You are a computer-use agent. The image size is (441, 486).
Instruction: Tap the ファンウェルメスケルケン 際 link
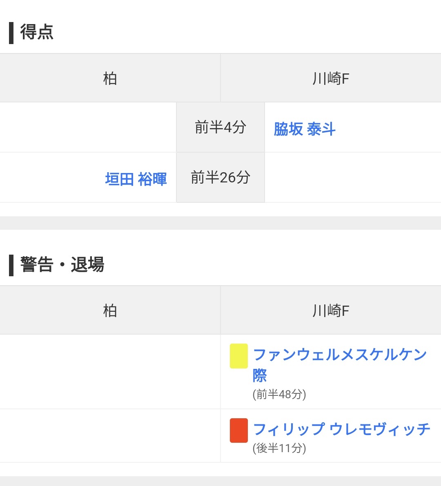pos(339,355)
